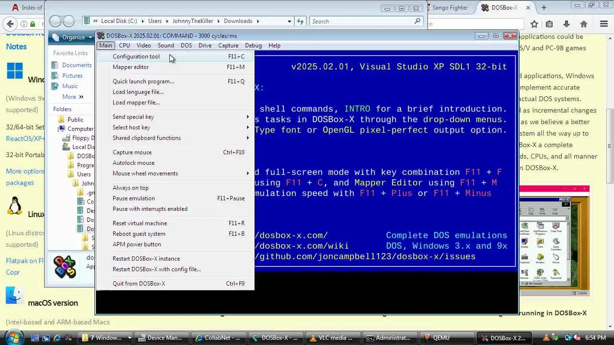The image size is (614, 345).
Task: Open browser downloads arrow icon
Action: [567, 24]
